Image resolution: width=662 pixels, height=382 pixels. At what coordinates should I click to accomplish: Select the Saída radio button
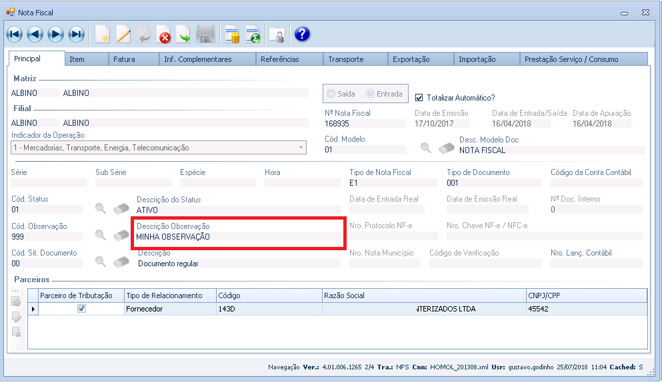pyautogui.click(x=331, y=94)
